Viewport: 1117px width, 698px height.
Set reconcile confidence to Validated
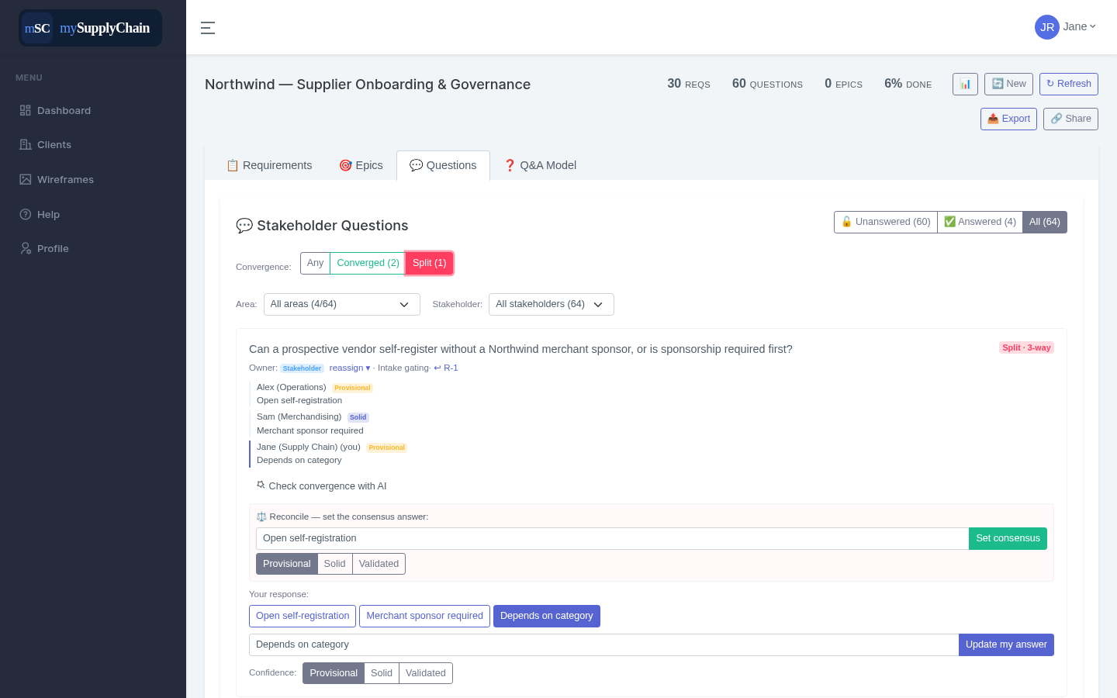point(379,564)
